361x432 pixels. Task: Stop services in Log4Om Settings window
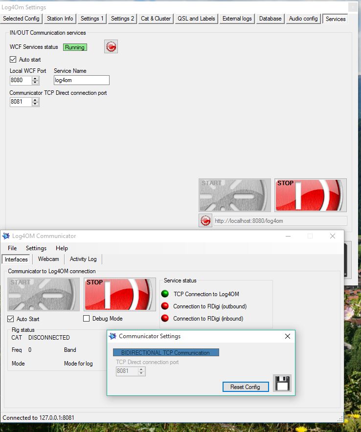click(x=311, y=195)
